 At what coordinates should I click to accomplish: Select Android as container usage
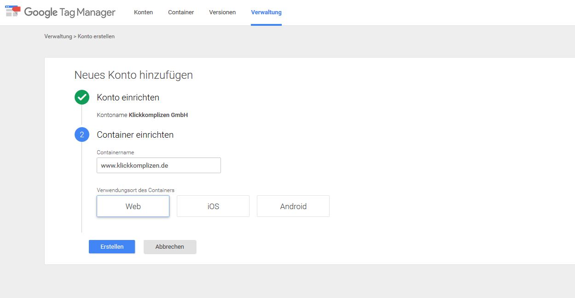coord(293,206)
